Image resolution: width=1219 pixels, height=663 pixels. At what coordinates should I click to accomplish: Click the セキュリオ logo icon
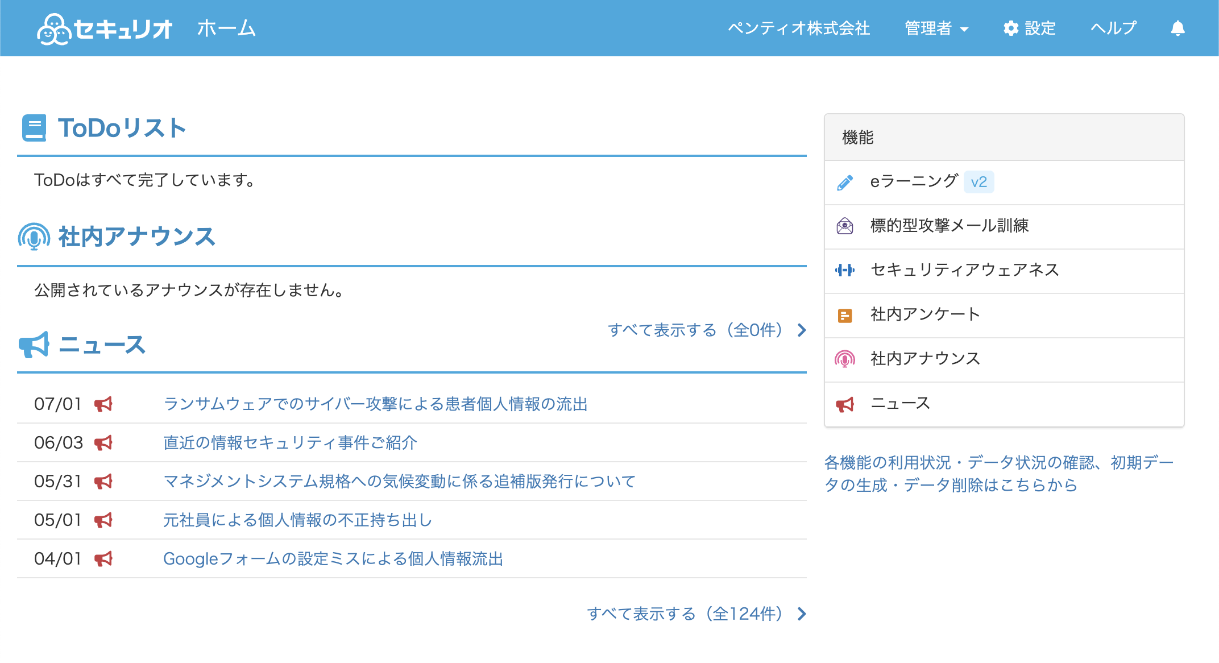pyautogui.click(x=53, y=28)
